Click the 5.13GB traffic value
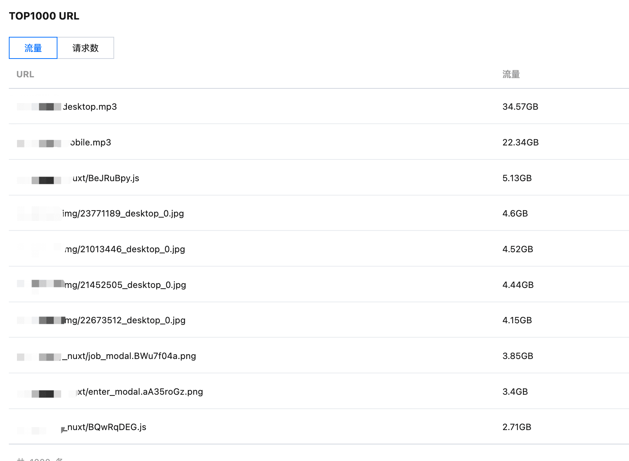This screenshot has height=461, width=629. (517, 178)
